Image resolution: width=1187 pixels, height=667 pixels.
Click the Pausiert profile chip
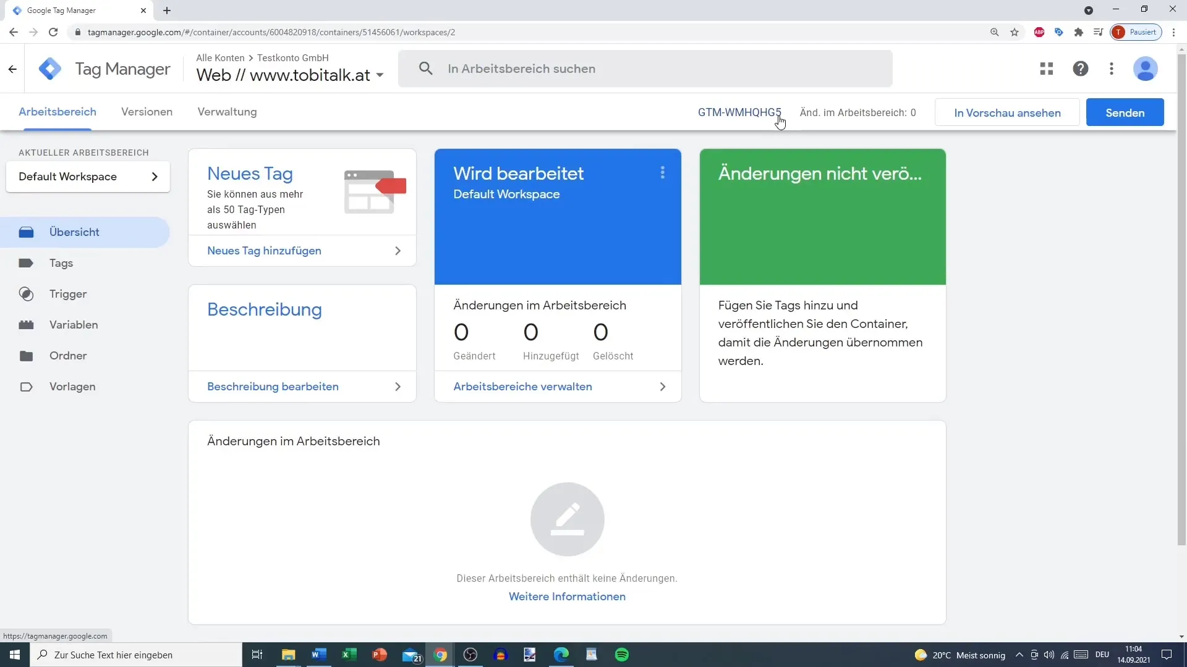coord(1136,32)
